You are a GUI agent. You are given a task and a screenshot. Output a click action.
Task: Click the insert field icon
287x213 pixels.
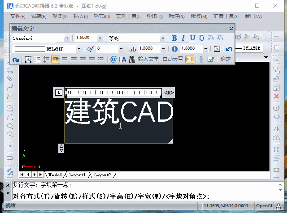coord(122,59)
